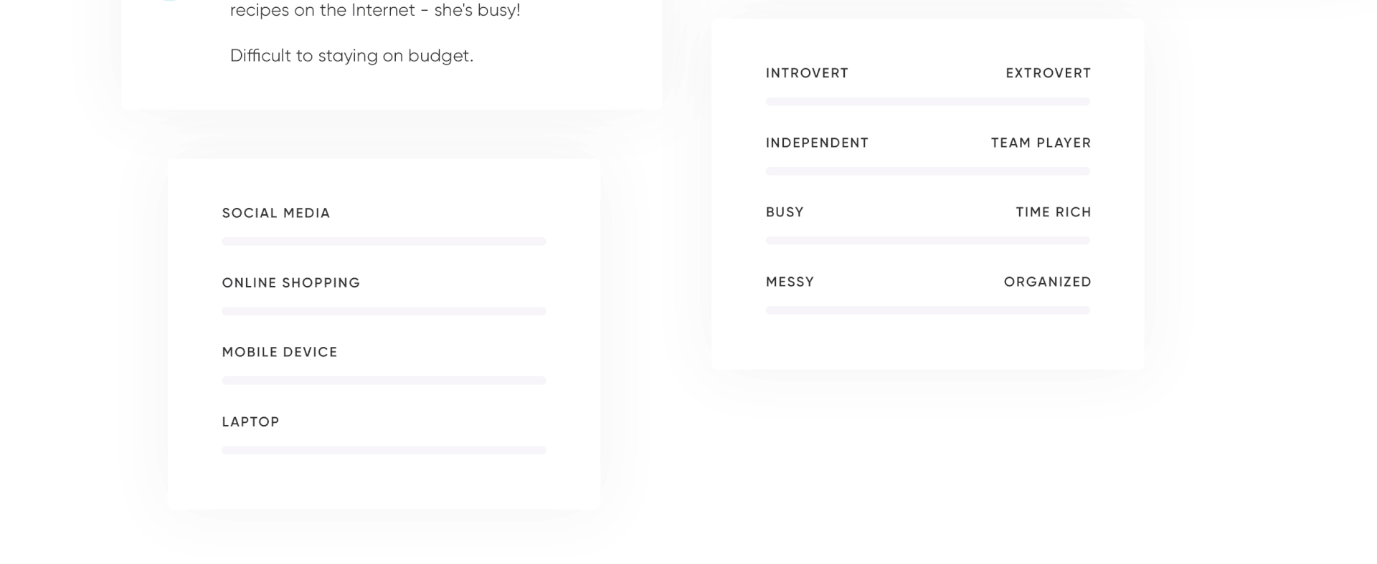Select the LAPTOP label
Screen dimensions: 1377x564
tap(250, 422)
